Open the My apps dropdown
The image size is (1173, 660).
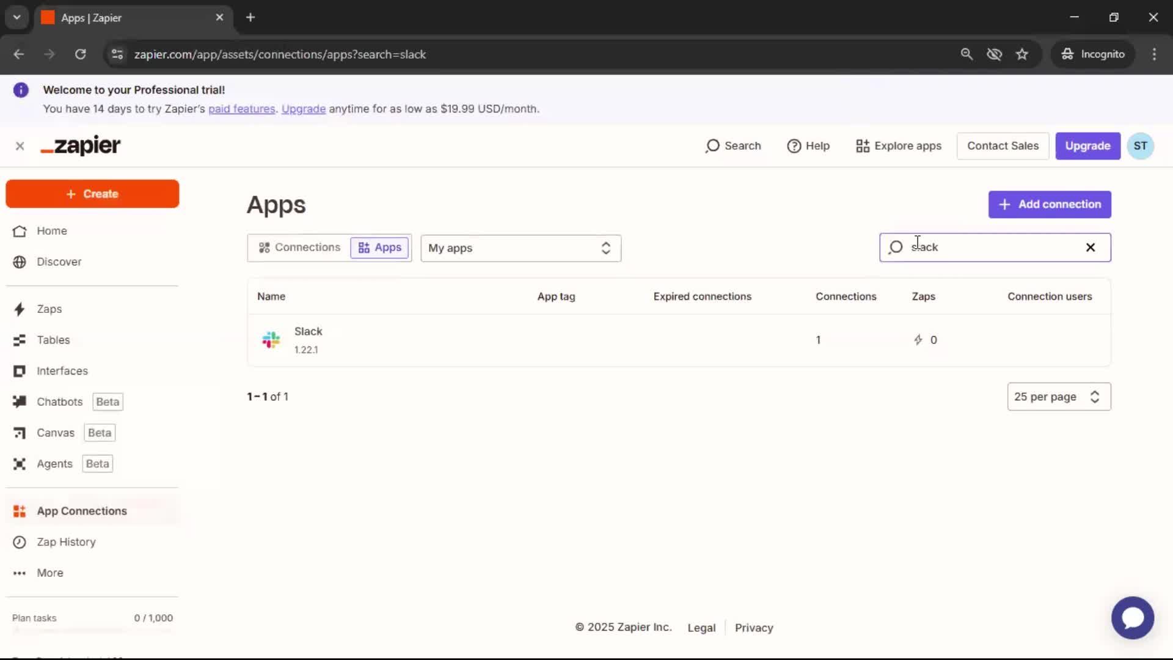tap(521, 248)
